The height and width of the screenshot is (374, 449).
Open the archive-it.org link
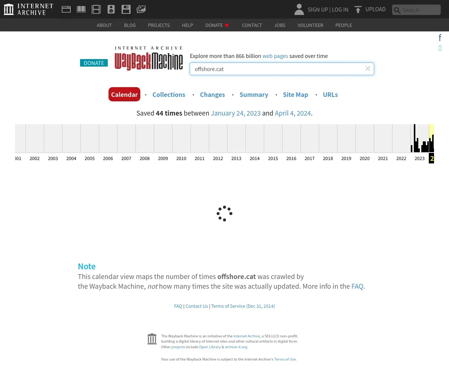point(236,347)
